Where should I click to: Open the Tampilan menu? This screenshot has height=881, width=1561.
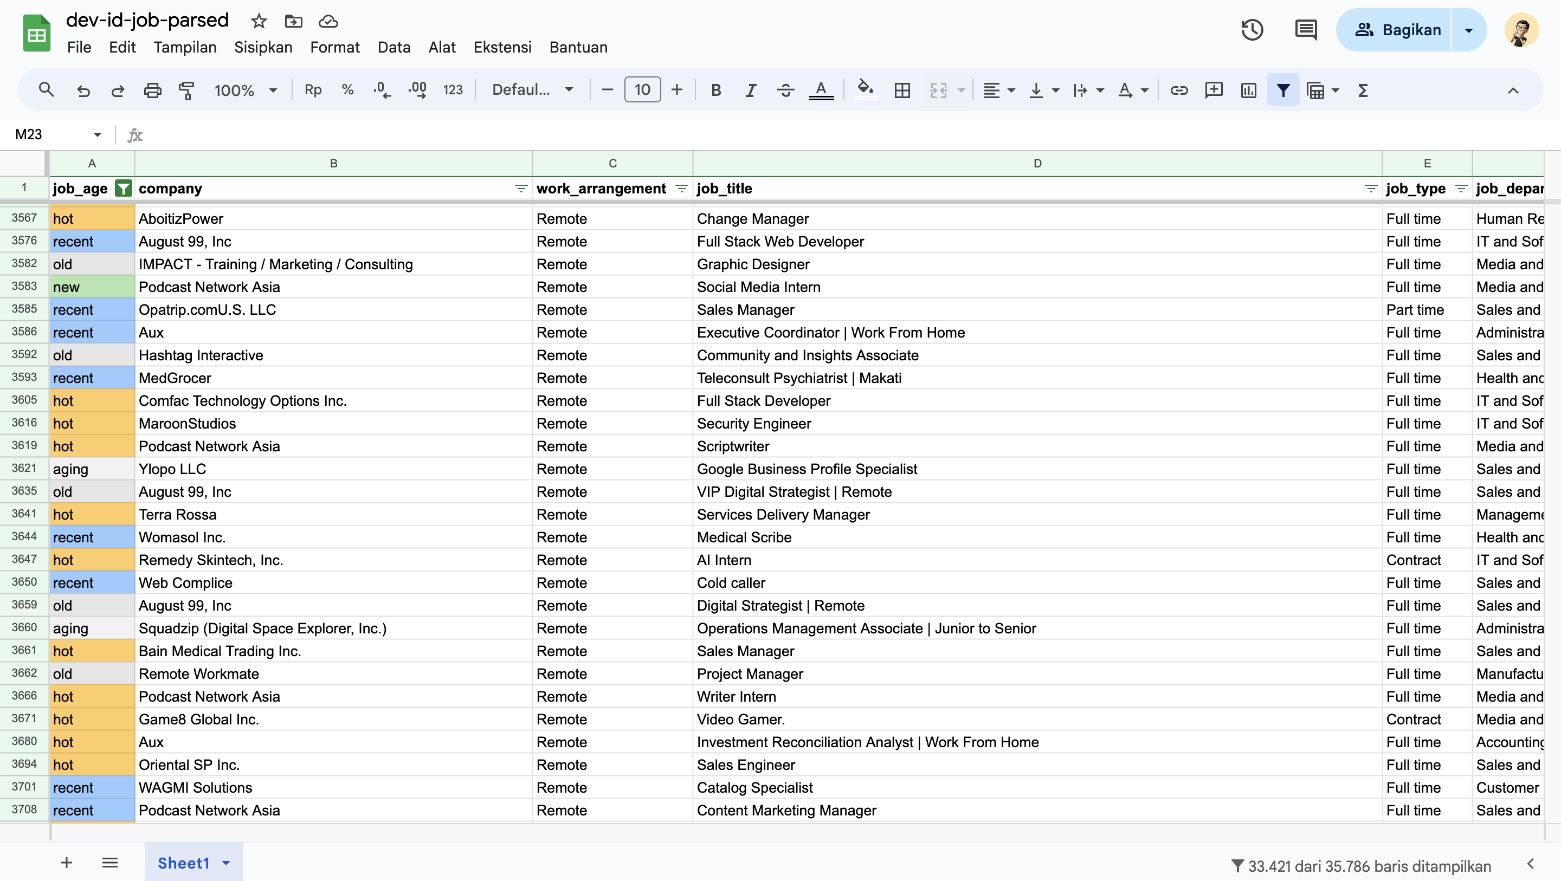(185, 47)
